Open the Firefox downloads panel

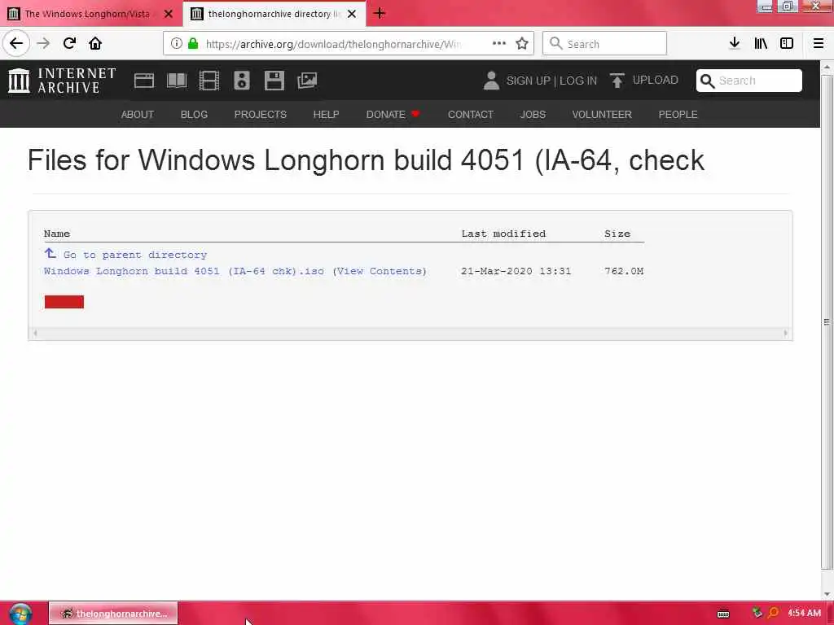(735, 43)
